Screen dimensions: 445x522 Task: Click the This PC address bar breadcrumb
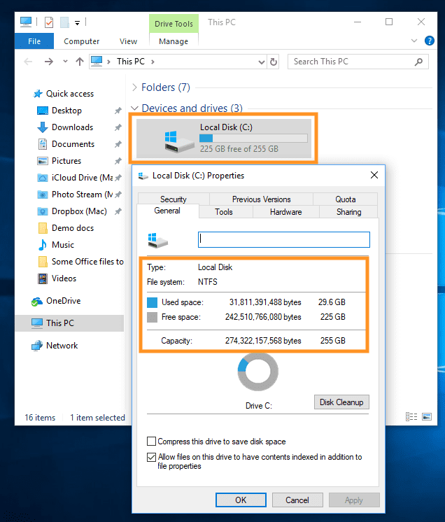pos(130,62)
